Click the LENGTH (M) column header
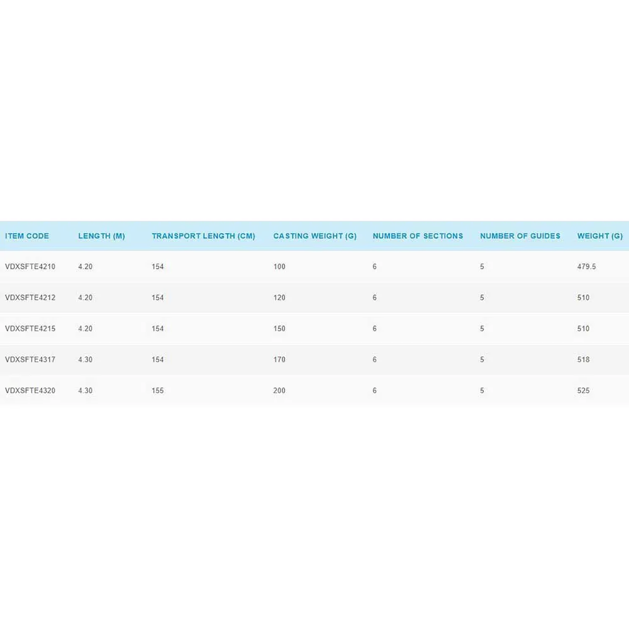The width and height of the screenshot is (629, 629). click(101, 237)
